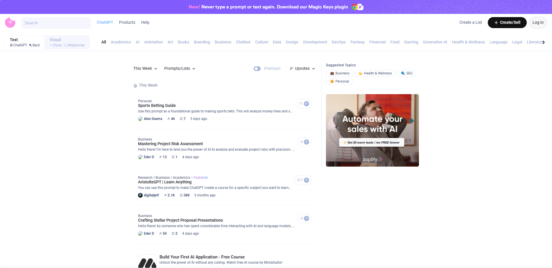
Task: Click the Create/Sell button
Action: coord(507,23)
